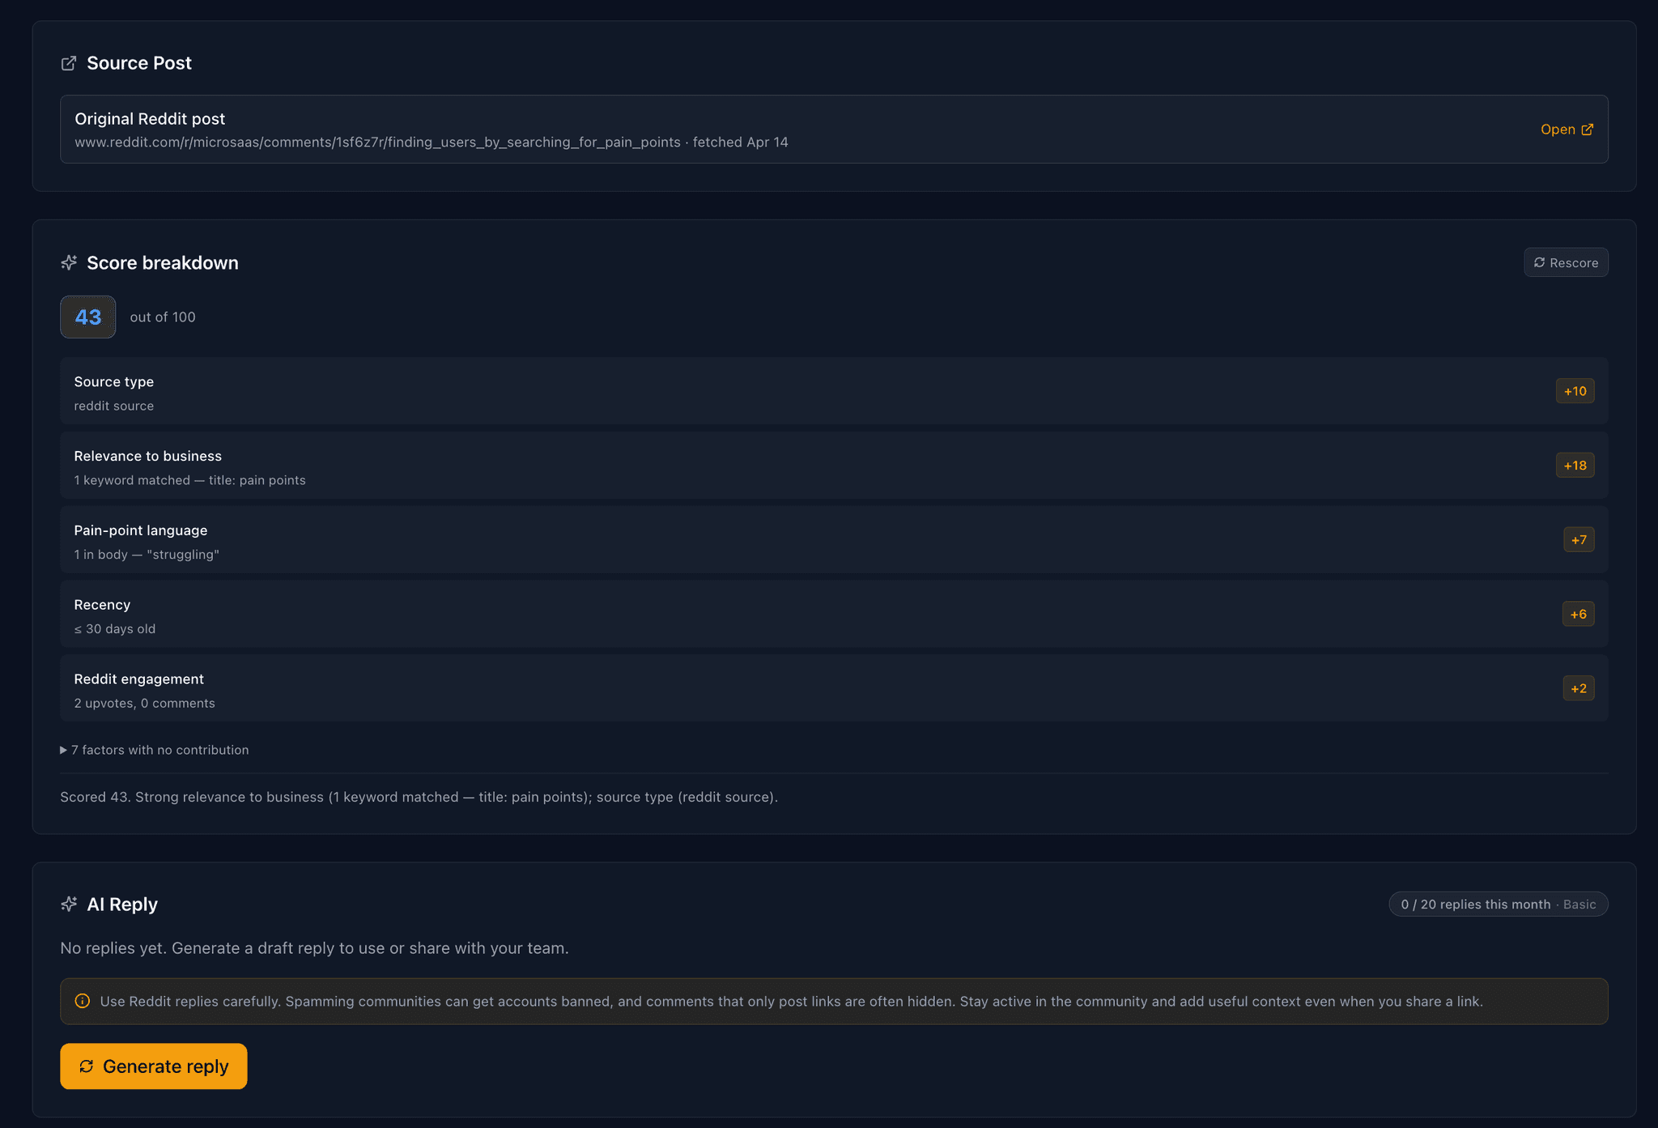Click the disclosure triangle before 7 factors
Image resolution: width=1658 pixels, height=1128 pixels.
63,750
